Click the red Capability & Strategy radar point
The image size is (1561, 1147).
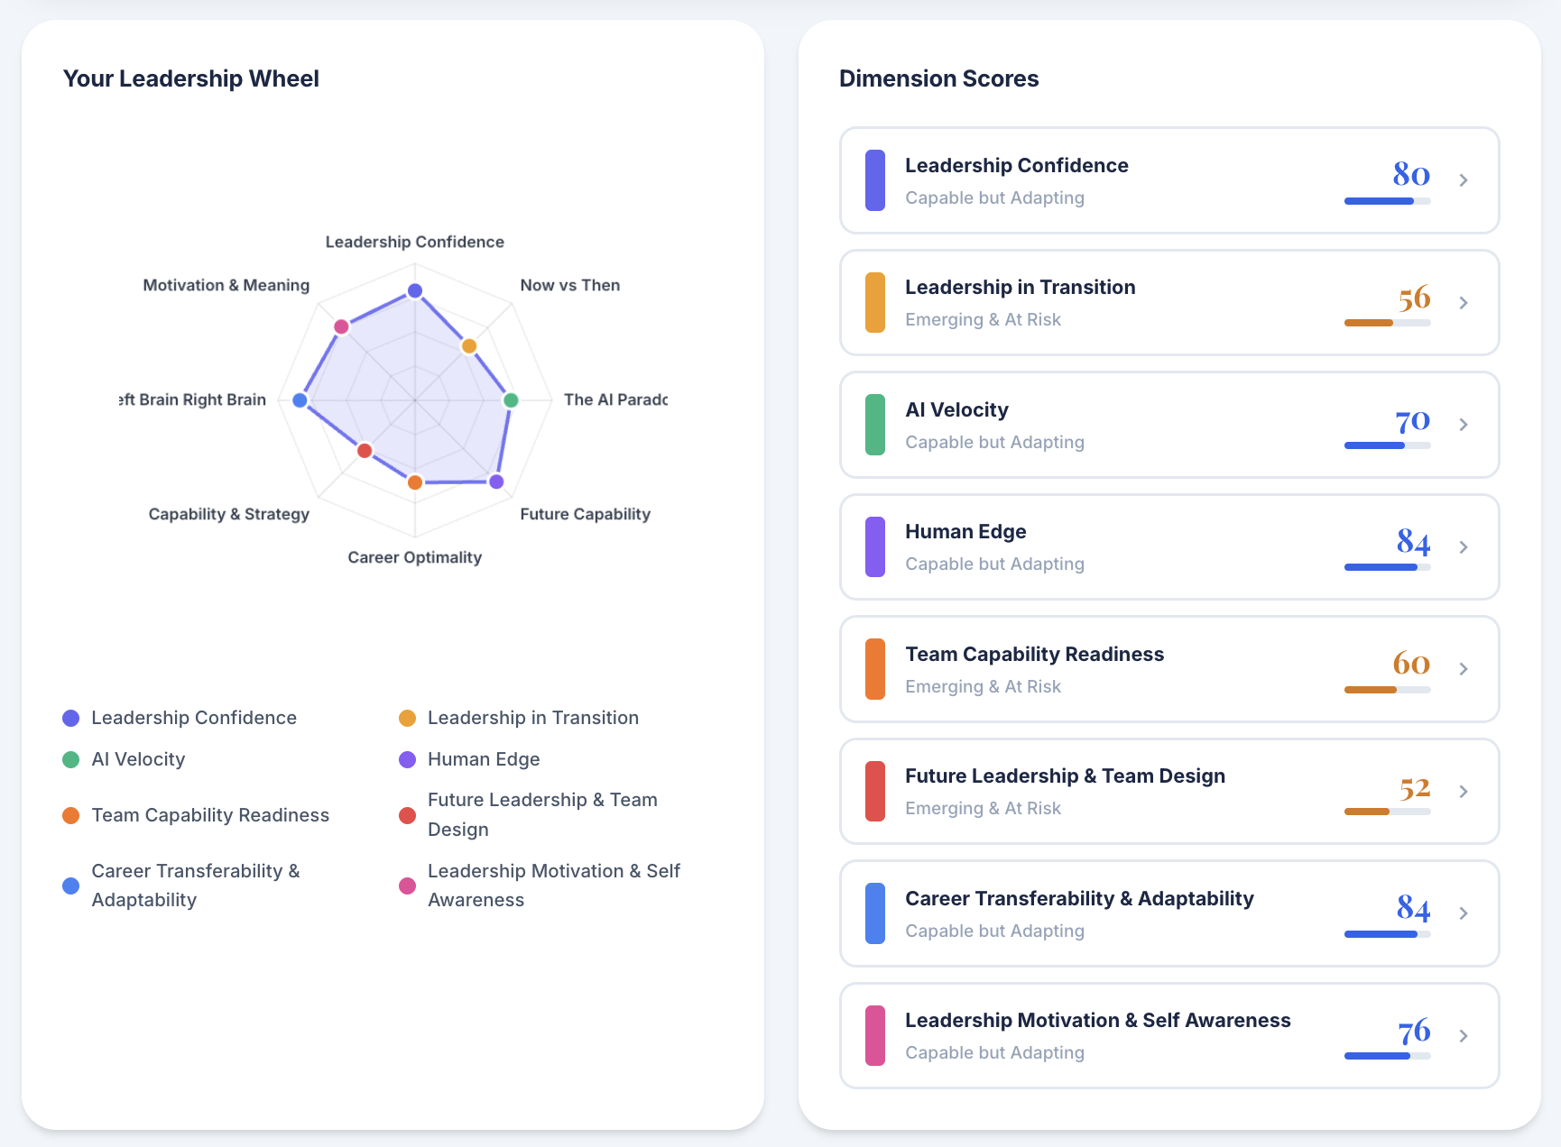click(x=365, y=450)
